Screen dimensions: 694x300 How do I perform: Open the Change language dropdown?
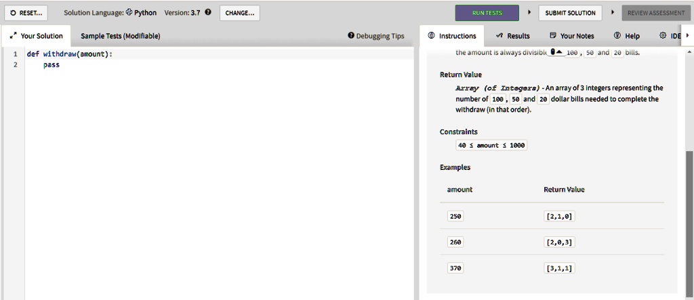coord(239,12)
